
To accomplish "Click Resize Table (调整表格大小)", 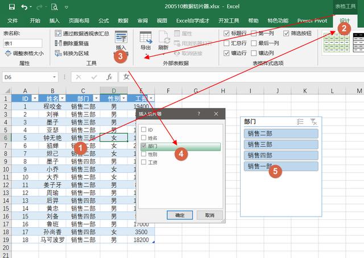I will pos(24,53).
